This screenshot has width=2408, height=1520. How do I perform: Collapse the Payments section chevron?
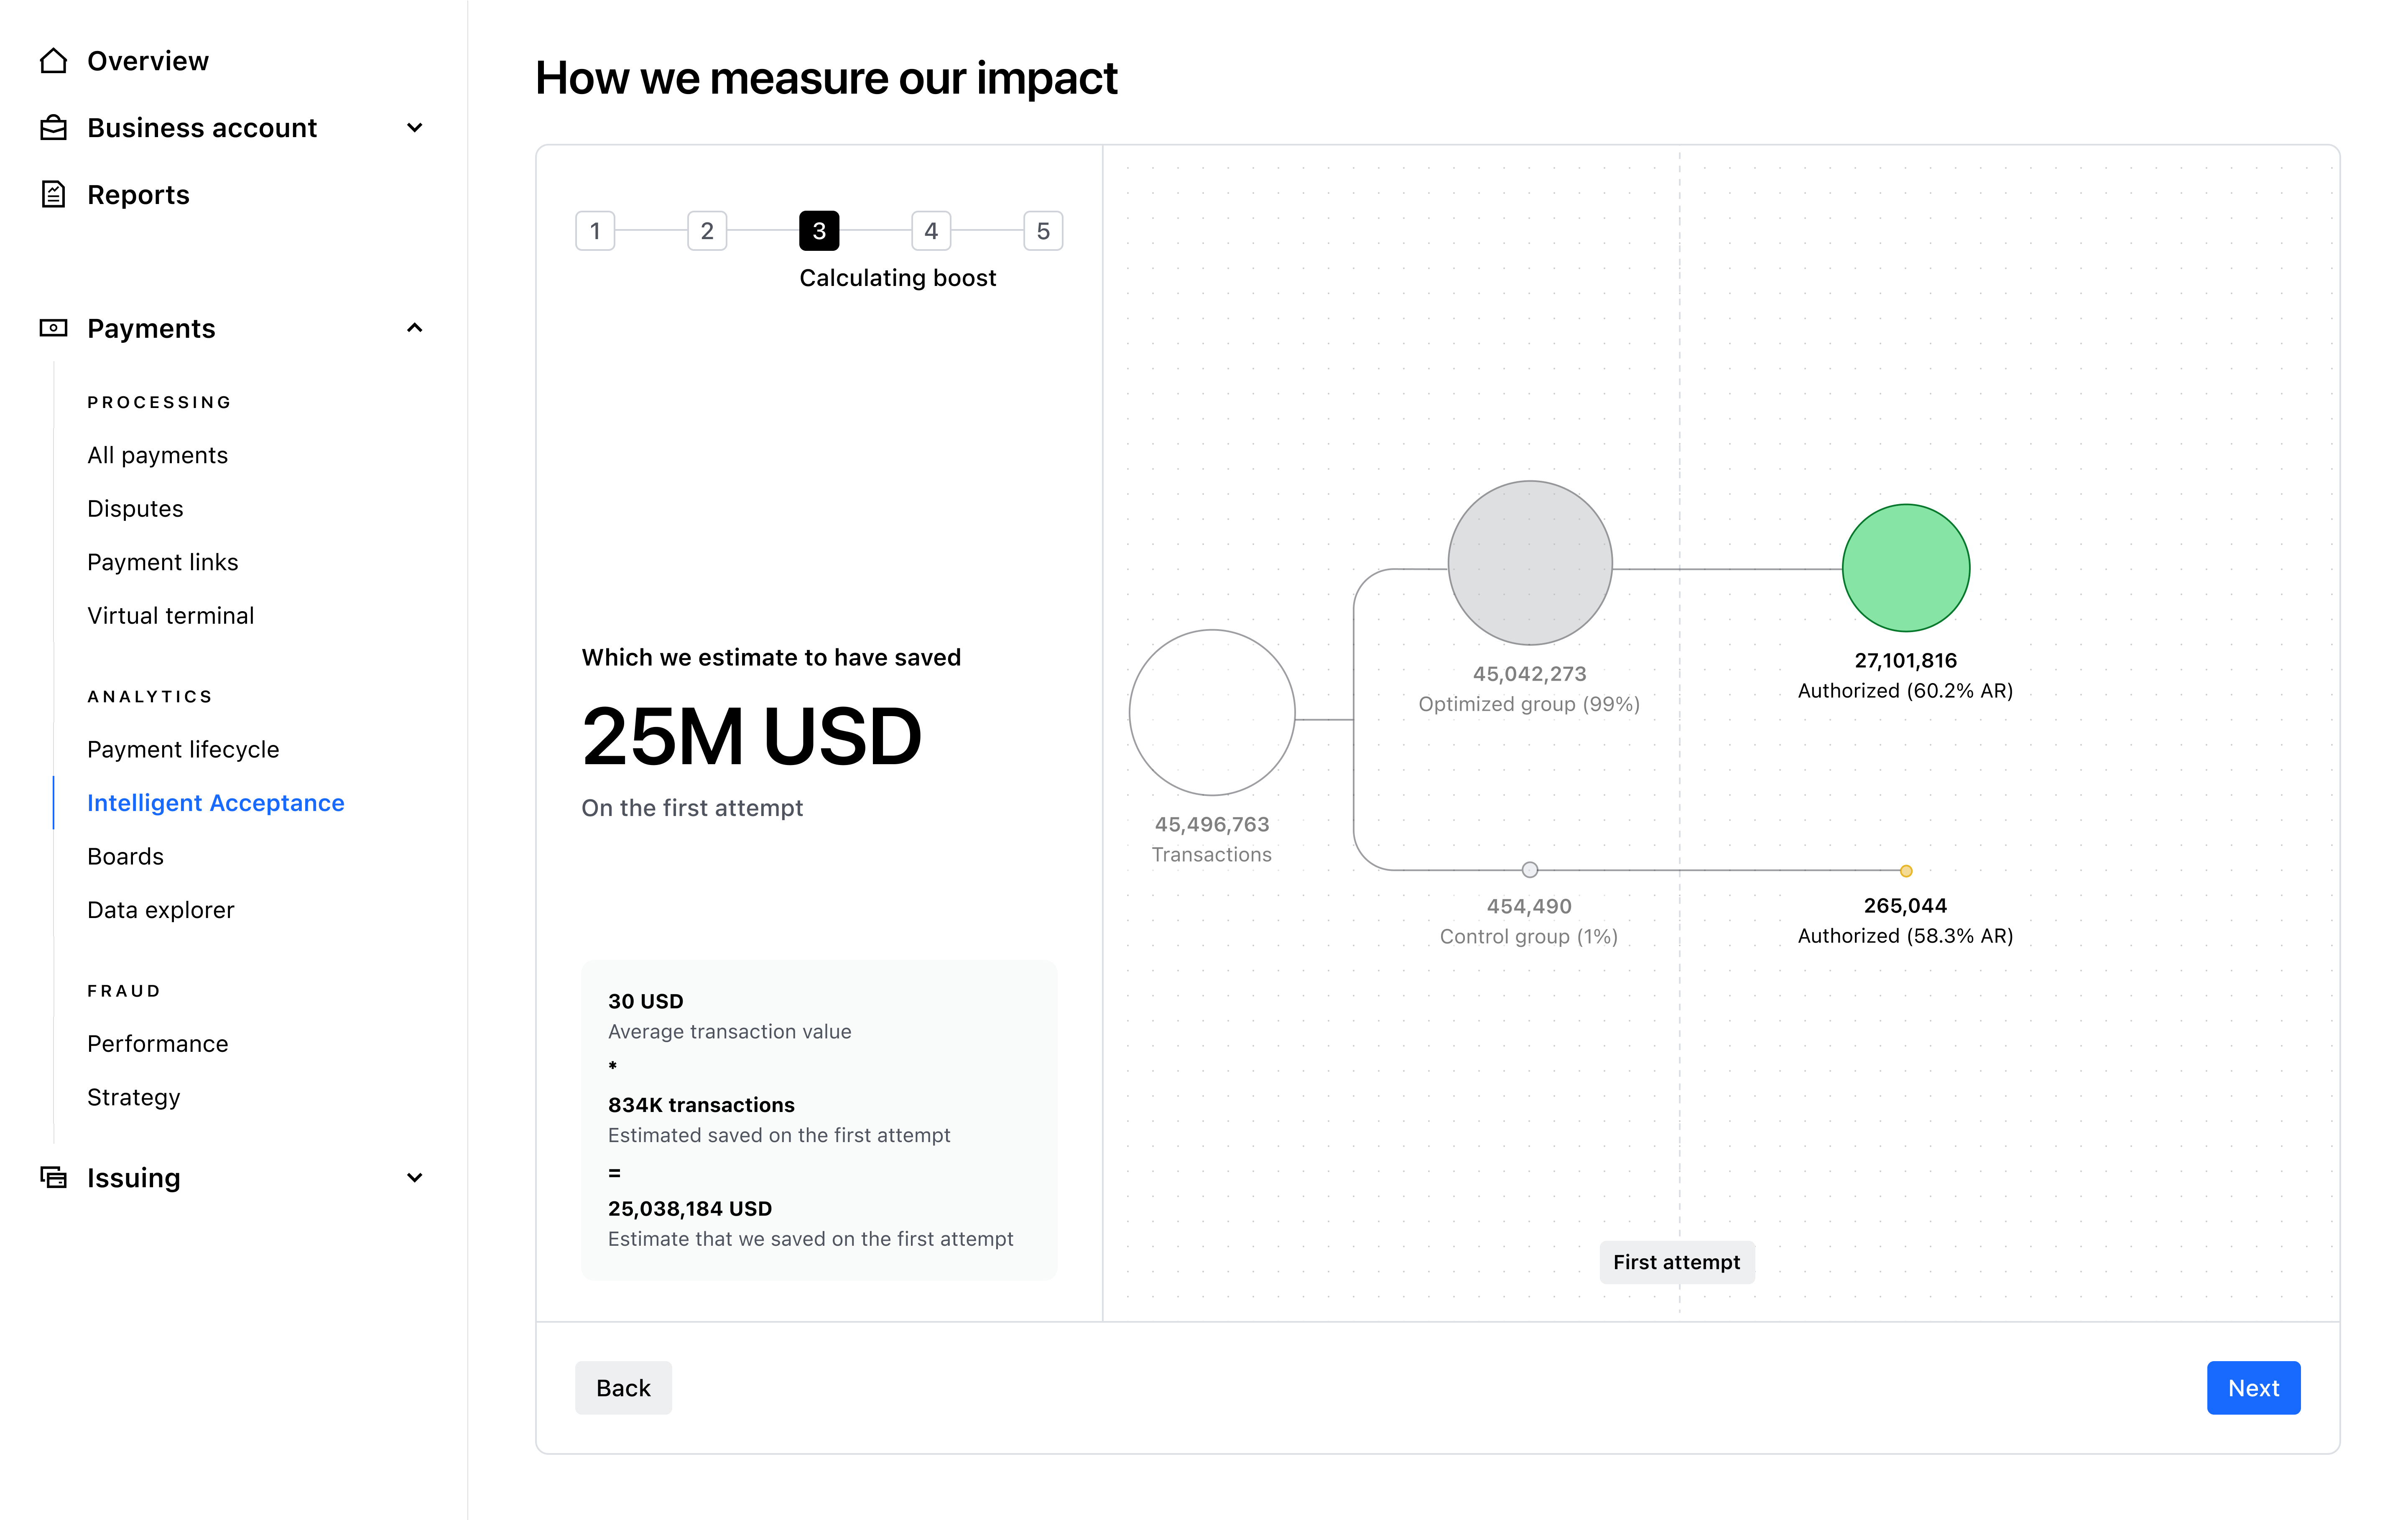415,328
